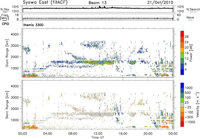This screenshot has width=200, height=139.
Task: Click the Velocity segment between 100 and 500
Action: pos(182,95)
